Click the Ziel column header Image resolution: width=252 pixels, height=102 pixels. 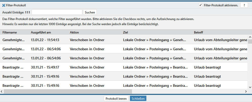pyautogui.click(x=125, y=32)
